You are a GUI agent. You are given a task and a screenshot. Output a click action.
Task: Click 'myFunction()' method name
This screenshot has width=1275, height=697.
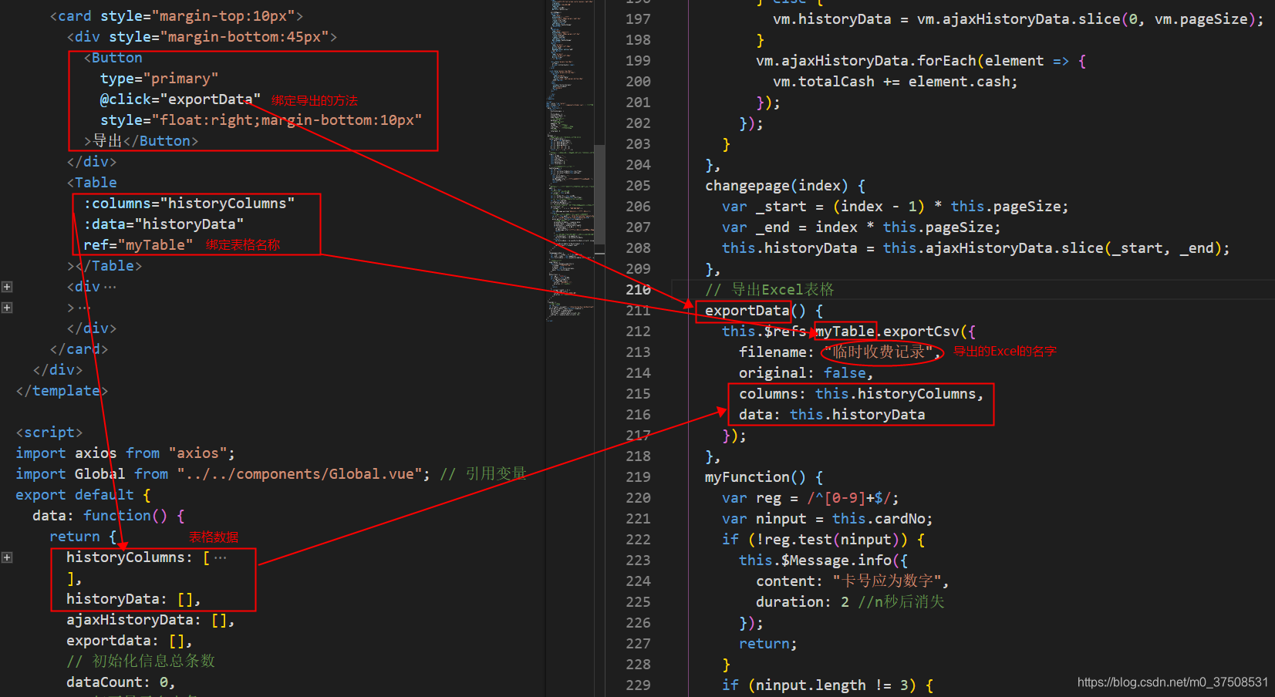pyautogui.click(x=755, y=477)
